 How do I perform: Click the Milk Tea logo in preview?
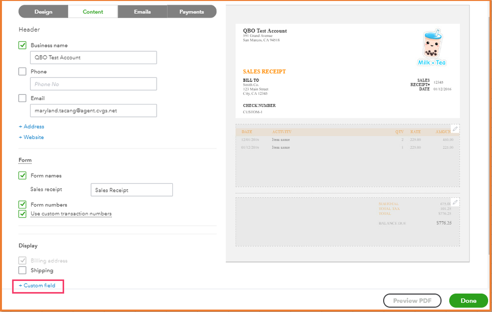pyautogui.click(x=432, y=47)
